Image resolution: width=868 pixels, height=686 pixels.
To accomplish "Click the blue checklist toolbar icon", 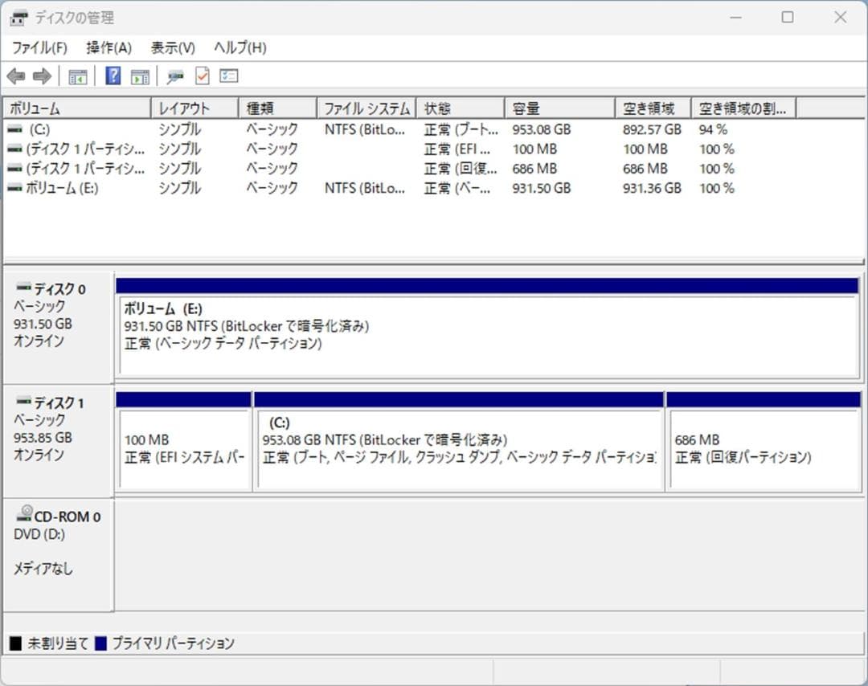I will (228, 76).
